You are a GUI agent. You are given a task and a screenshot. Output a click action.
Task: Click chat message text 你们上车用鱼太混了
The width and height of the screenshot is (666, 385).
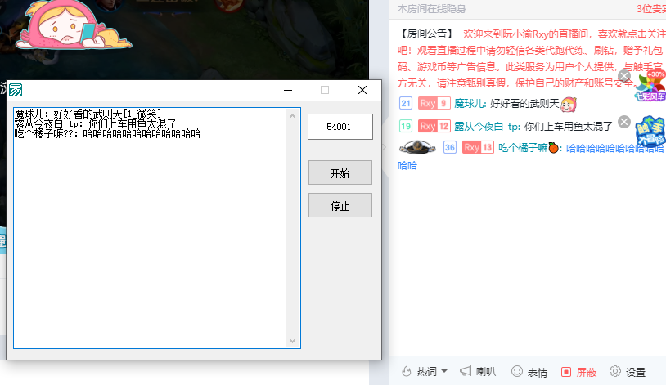coord(569,126)
